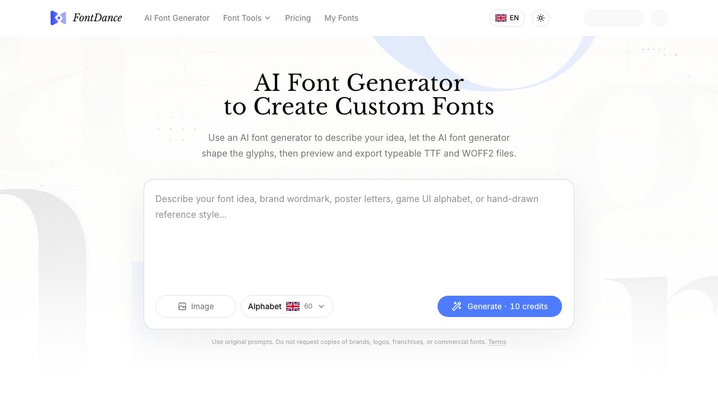Click Generate · 10 credits button
Screen dimensions: 718x404
coord(500,306)
